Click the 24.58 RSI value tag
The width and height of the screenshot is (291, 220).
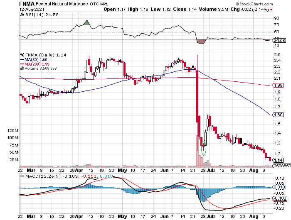point(279,40)
